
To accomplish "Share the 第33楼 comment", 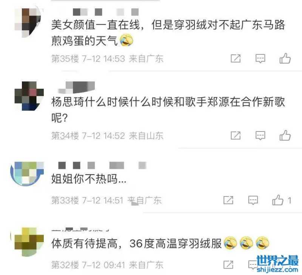I will click(x=228, y=200).
